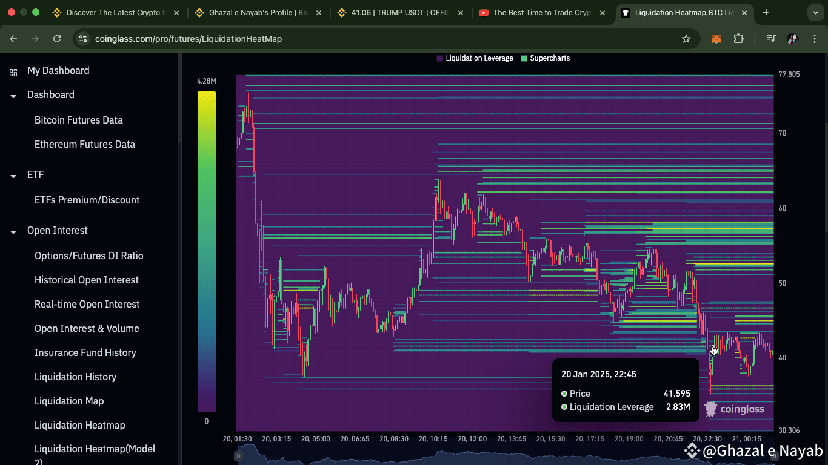This screenshot has width=828, height=465.
Task: Collapse the Open Interest section arrow
Action: click(13, 232)
